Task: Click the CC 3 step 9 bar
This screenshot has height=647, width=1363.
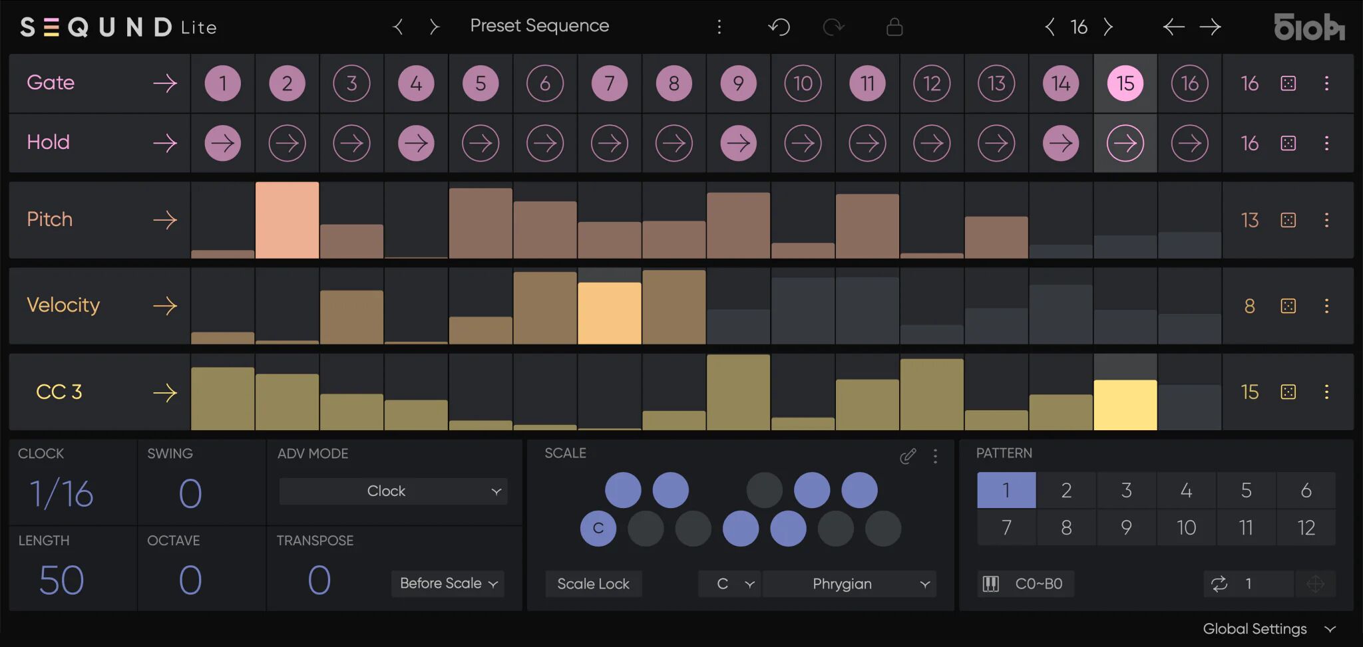Action: [x=738, y=392]
